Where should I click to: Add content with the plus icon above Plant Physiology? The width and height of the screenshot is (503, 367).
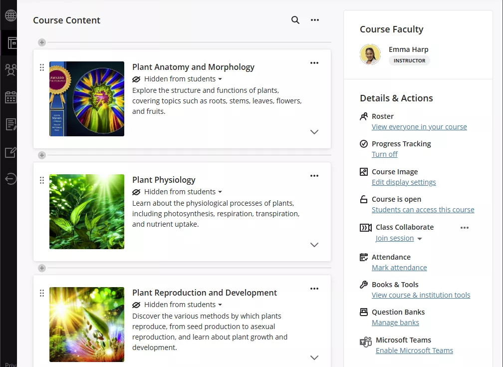(x=42, y=155)
